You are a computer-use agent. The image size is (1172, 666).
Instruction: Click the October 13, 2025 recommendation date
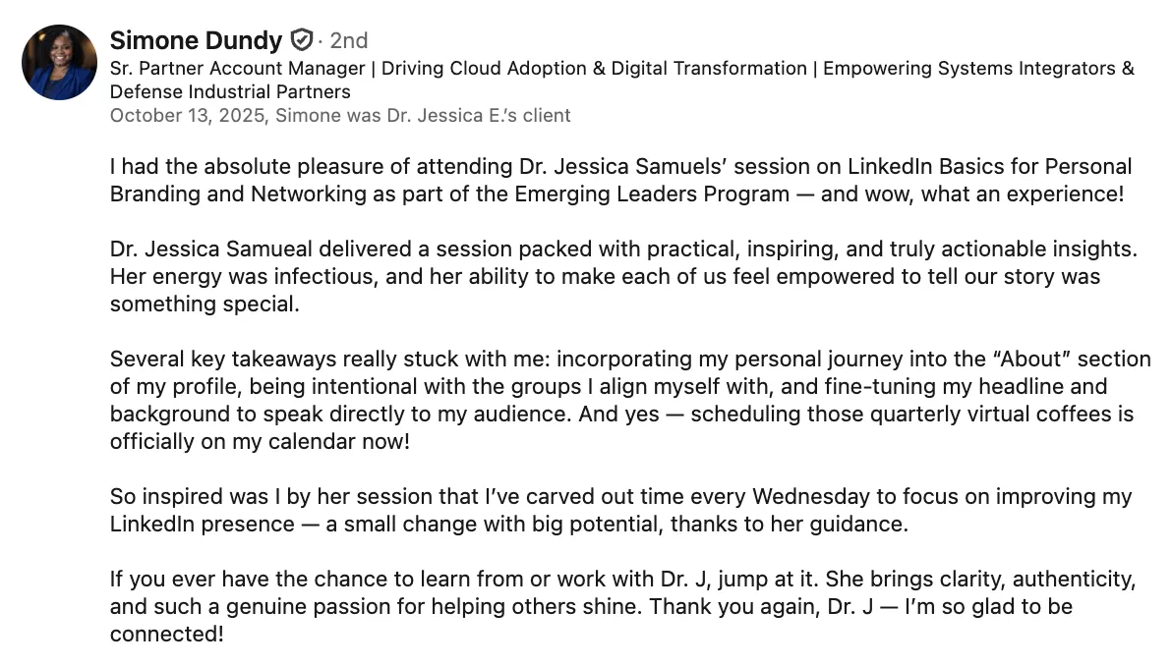pos(188,116)
